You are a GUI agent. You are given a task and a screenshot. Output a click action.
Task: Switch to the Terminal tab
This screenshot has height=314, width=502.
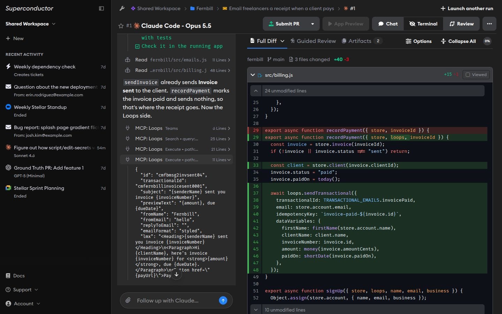pyautogui.click(x=423, y=24)
